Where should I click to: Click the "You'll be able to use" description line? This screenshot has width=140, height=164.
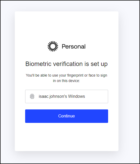pyautogui.click(x=67, y=75)
